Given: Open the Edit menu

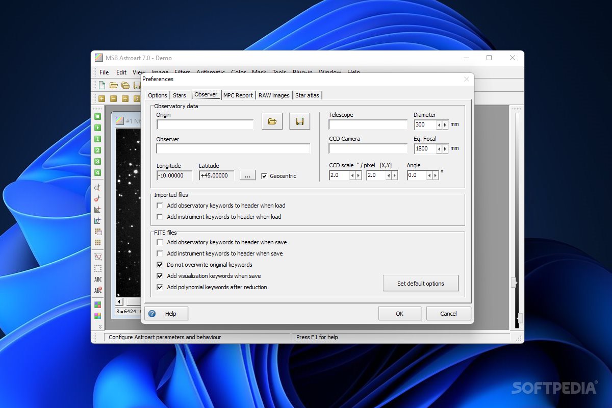Looking at the screenshot, I should [x=121, y=72].
